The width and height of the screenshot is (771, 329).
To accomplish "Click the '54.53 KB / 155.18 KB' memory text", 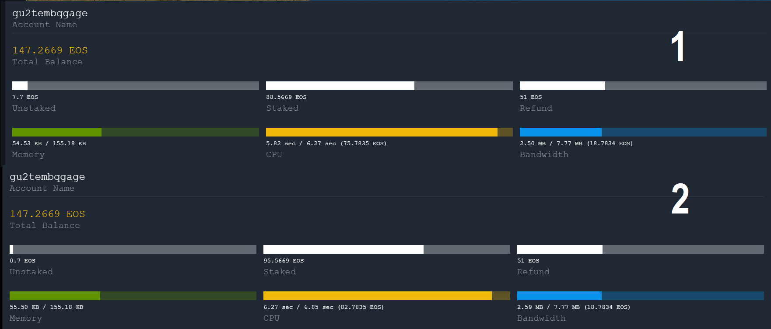I will 49,143.
